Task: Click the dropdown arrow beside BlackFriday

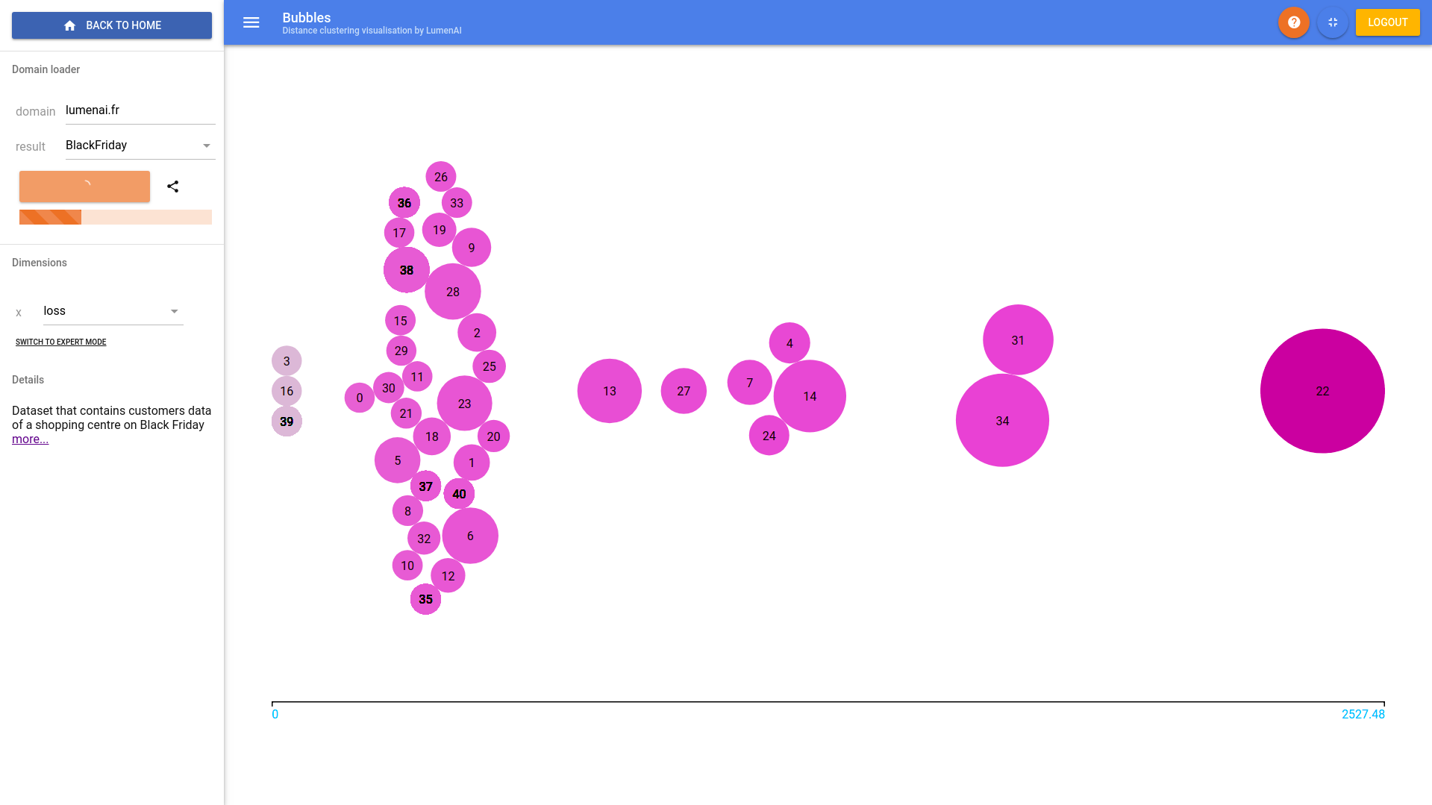Action: (207, 145)
